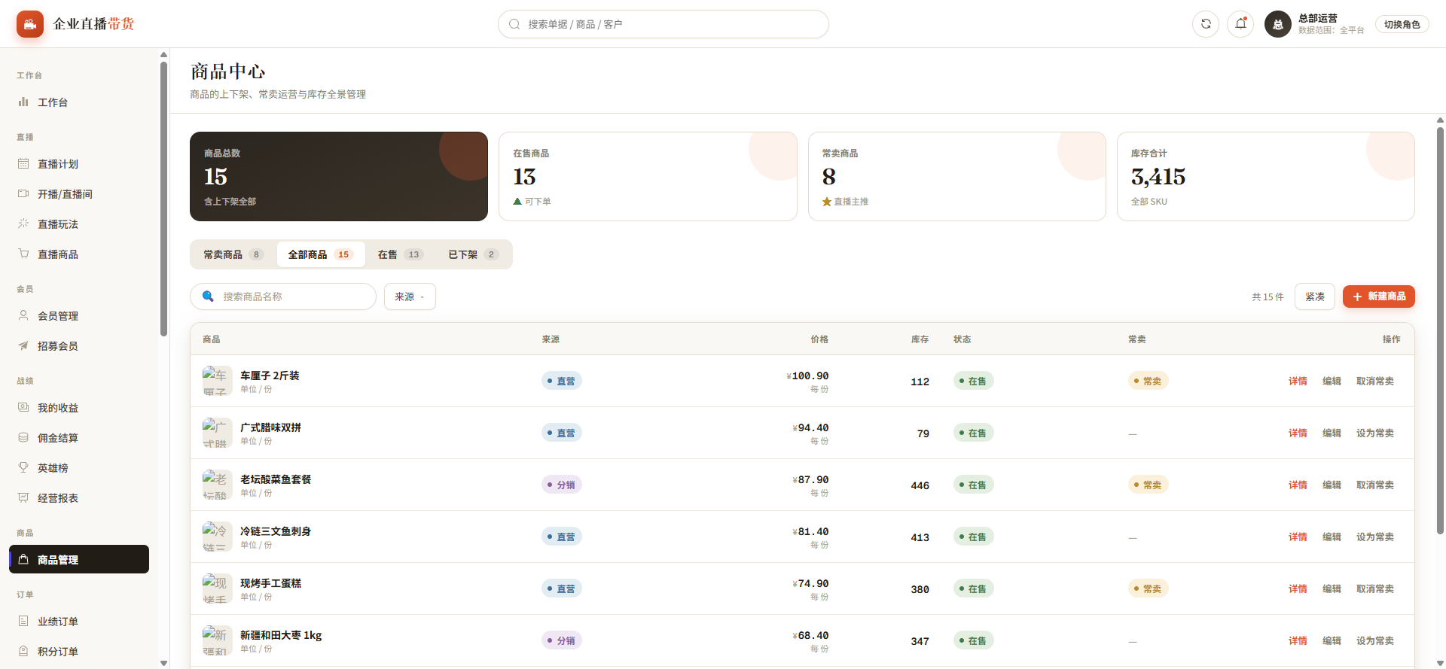Click 来源 column header
1446x669 pixels.
click(551, 339)
